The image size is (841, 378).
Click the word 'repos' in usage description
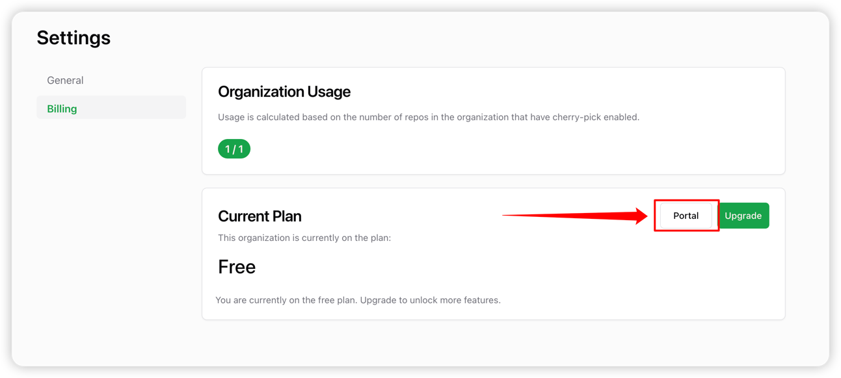[415, 118]
